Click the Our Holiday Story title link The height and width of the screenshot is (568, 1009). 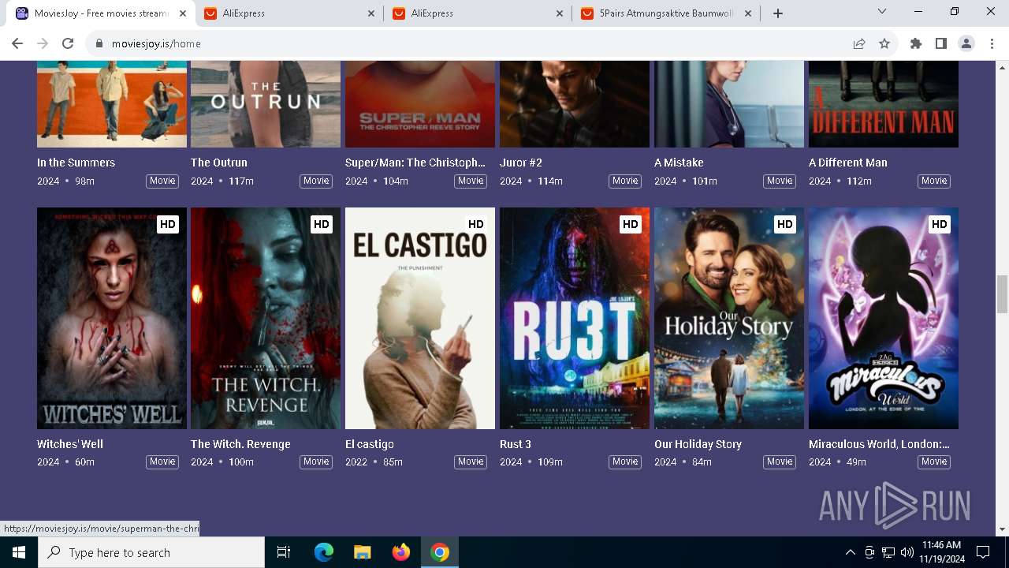click(698, 444)
